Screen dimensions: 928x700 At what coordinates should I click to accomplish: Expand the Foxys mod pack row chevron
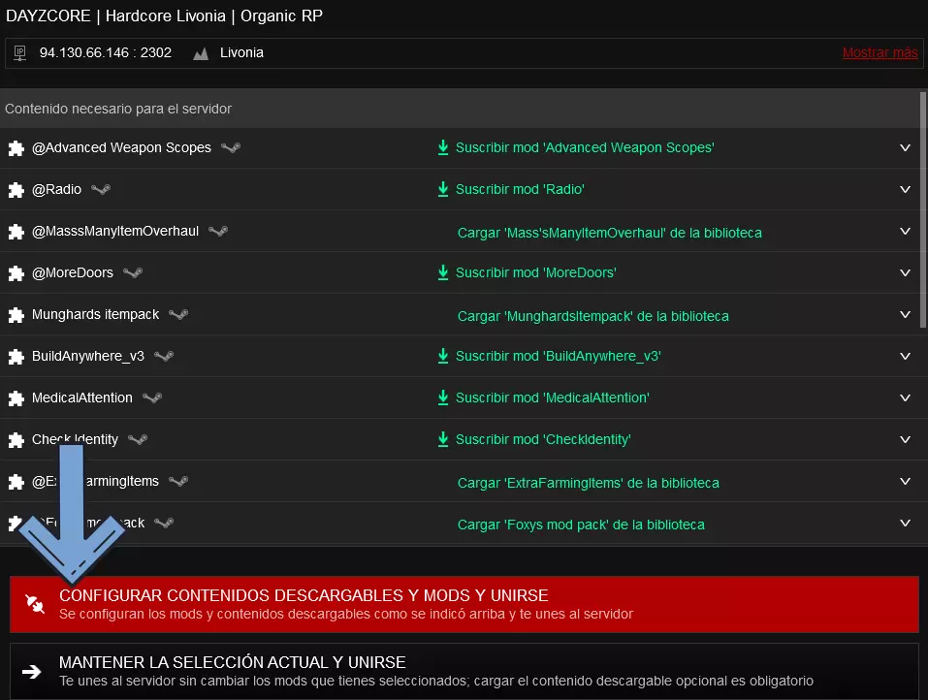click(905, 523)
